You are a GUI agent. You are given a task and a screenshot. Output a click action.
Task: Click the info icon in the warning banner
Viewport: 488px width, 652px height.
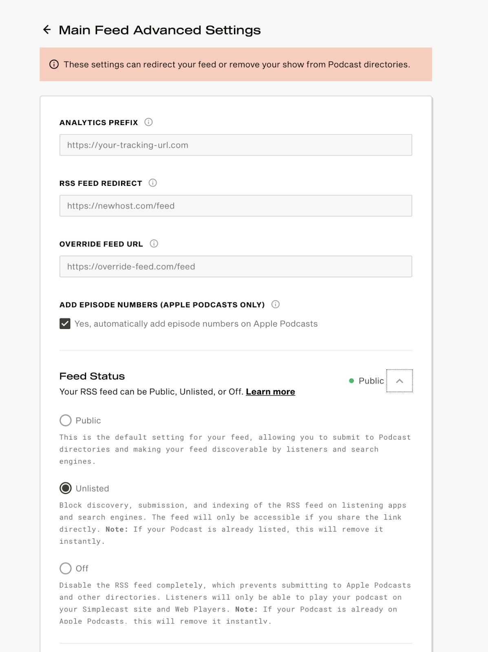pos(54,64)
